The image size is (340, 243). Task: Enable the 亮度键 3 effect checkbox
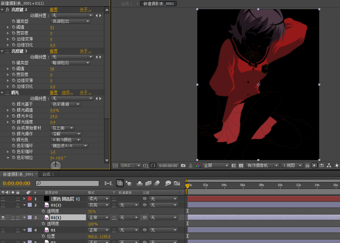click(7, 51)
